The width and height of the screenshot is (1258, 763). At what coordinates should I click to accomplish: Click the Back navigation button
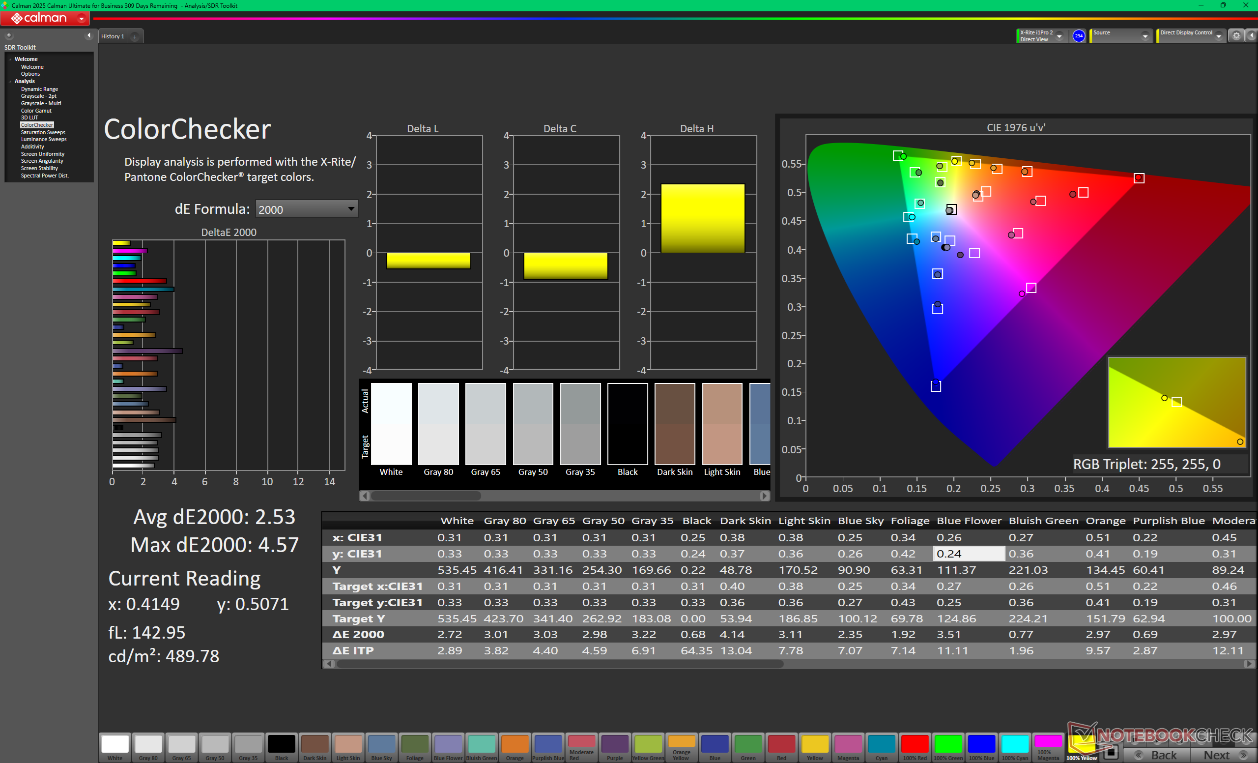pyautogui.click(x=1157, y=755)
